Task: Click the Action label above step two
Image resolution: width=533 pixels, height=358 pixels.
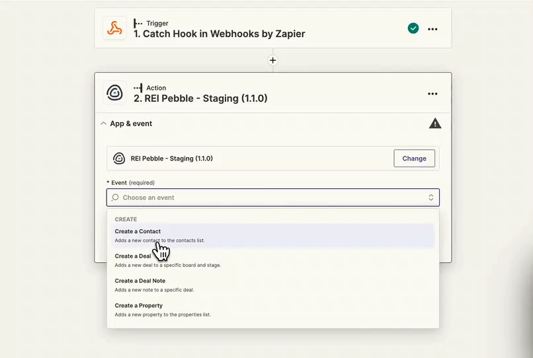Action: tap(156, 88)
